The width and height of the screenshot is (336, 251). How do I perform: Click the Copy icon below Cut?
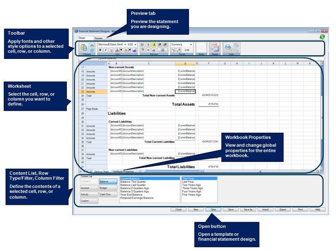[92, 50]
